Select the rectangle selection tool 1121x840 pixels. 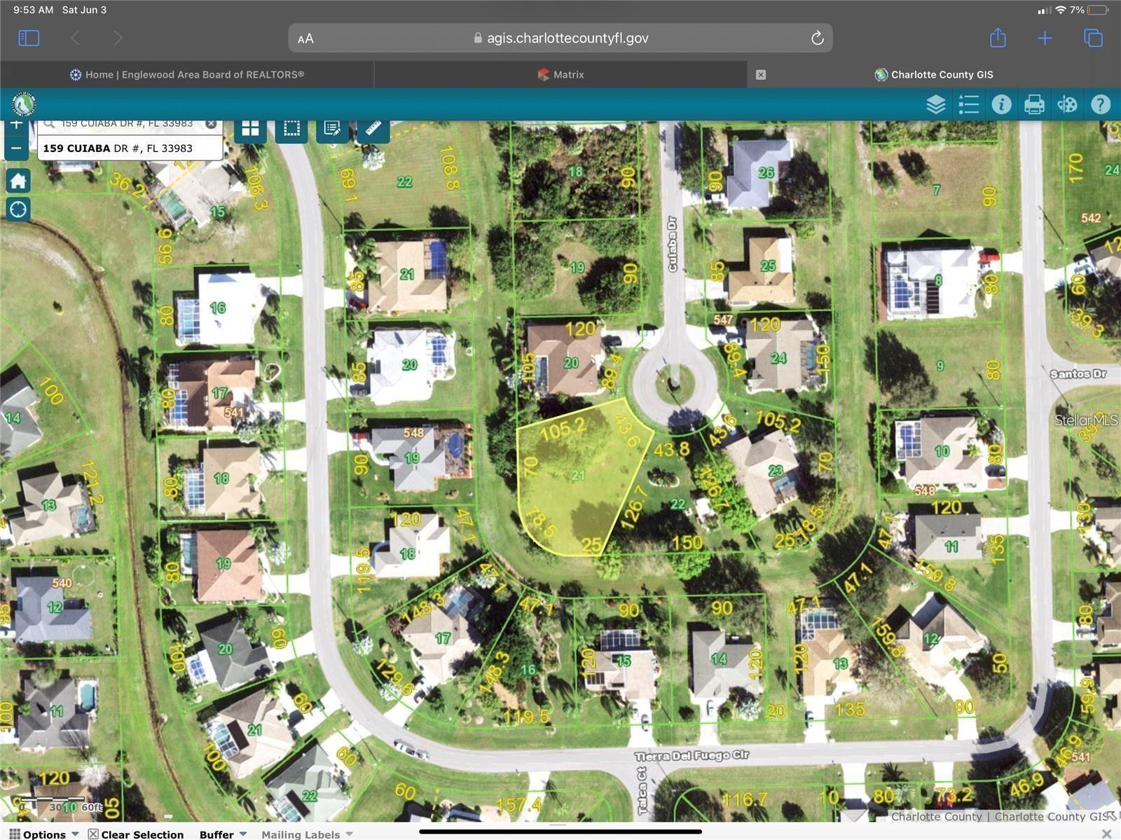(291, 128)
